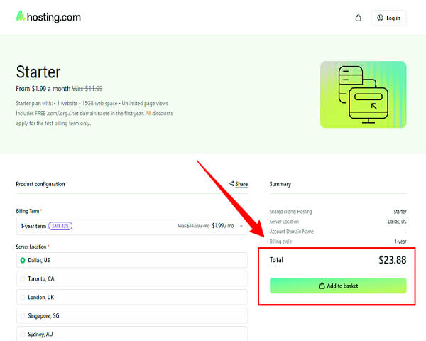Click the $23.88 total price
This screenshot has width=426, height=341.
392,260
